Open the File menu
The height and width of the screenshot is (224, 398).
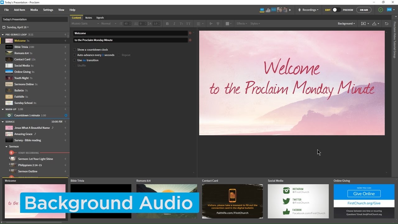pyautogui.click(x=7, y=10)
